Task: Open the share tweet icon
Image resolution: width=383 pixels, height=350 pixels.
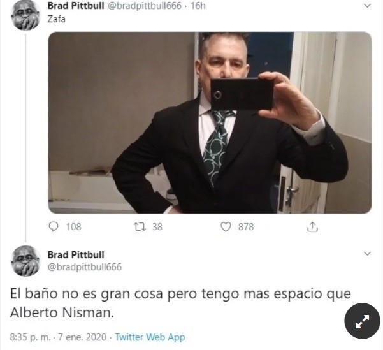Action: tap(312, 226)
